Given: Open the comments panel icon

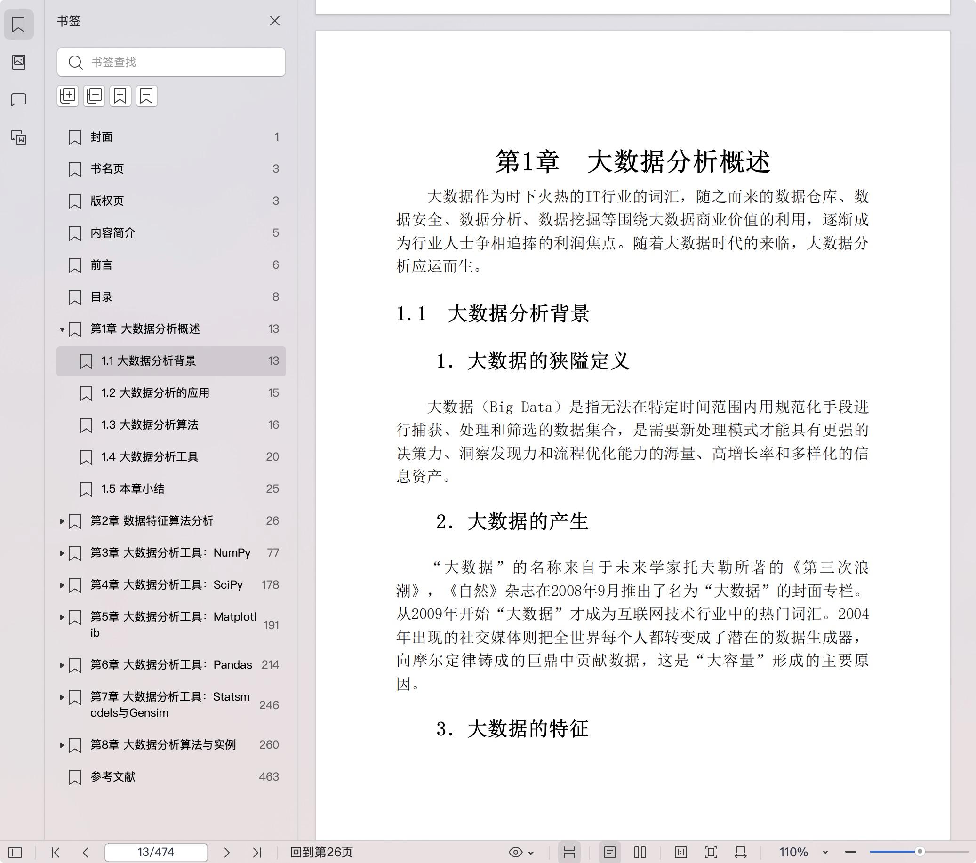Looking at the screenshot, I should 19,99.
